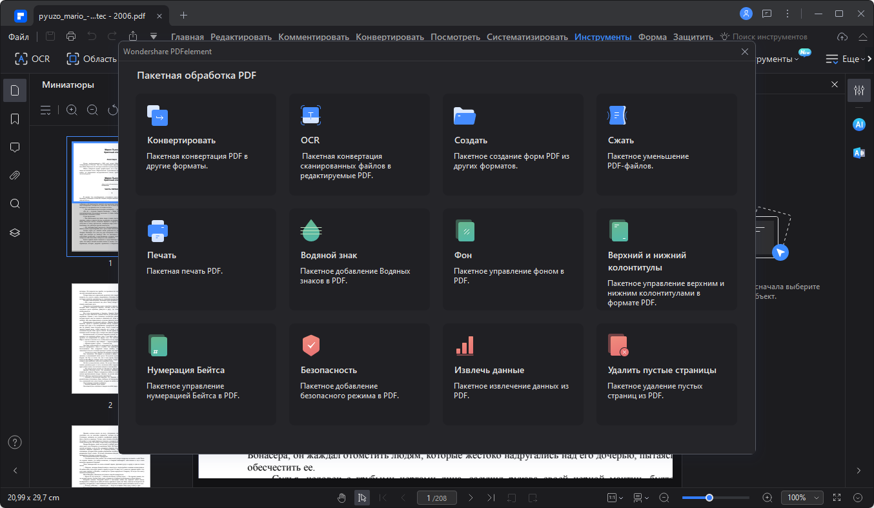The image size is (874, 508).
Task: Close the batch processing dialog
Action: (x=745, y=52)
